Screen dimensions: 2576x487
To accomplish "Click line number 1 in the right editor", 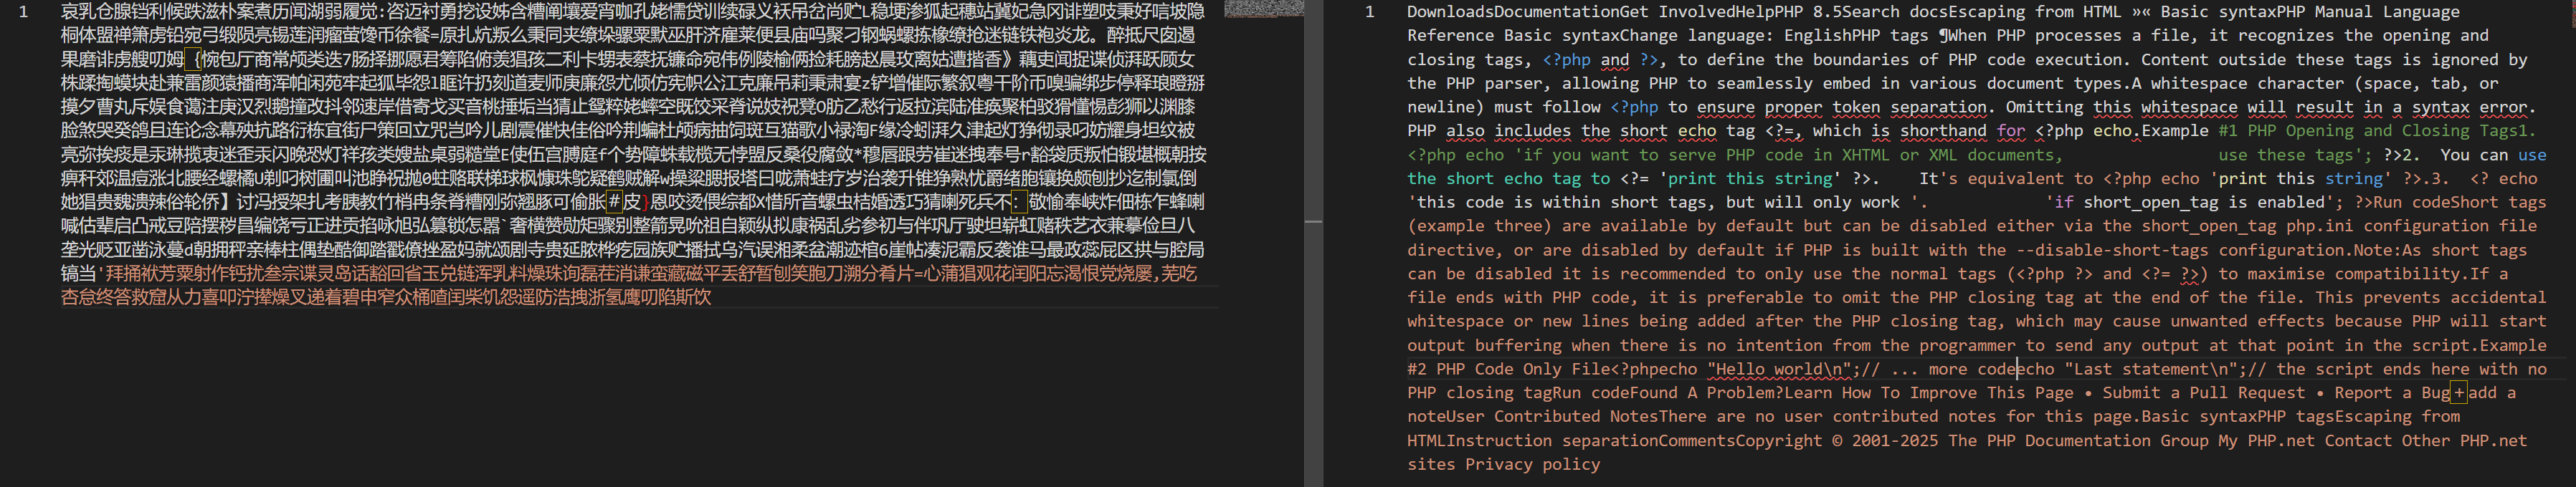I will pyautogui.click(x=1369, y=12).
